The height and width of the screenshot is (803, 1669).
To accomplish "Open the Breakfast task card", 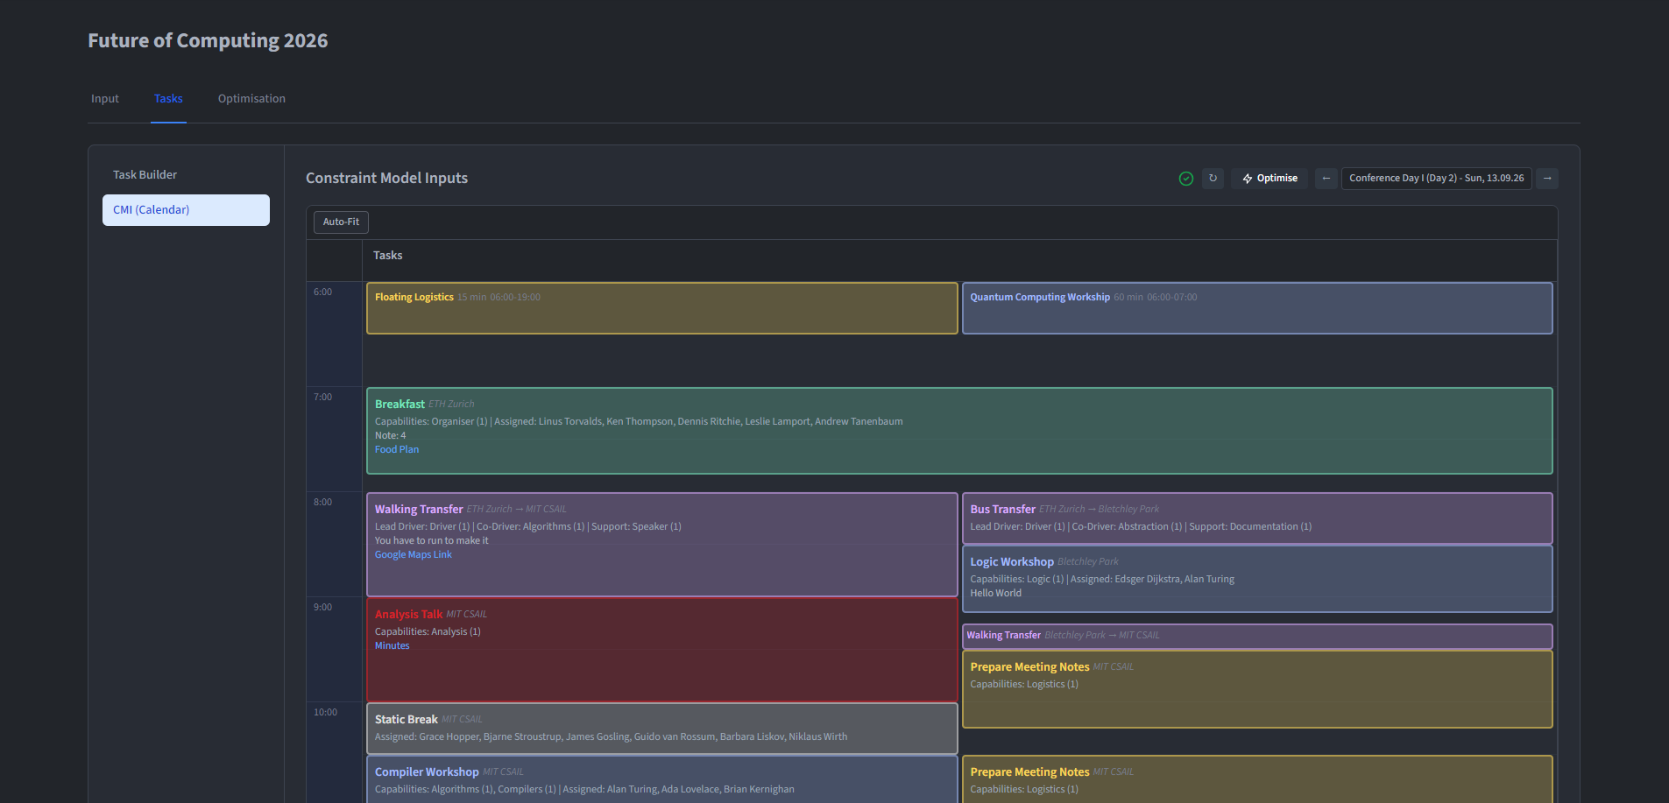I will coord(959,431).
